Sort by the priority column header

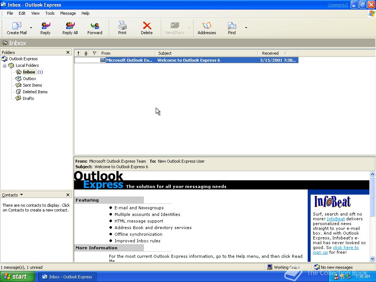78,53
